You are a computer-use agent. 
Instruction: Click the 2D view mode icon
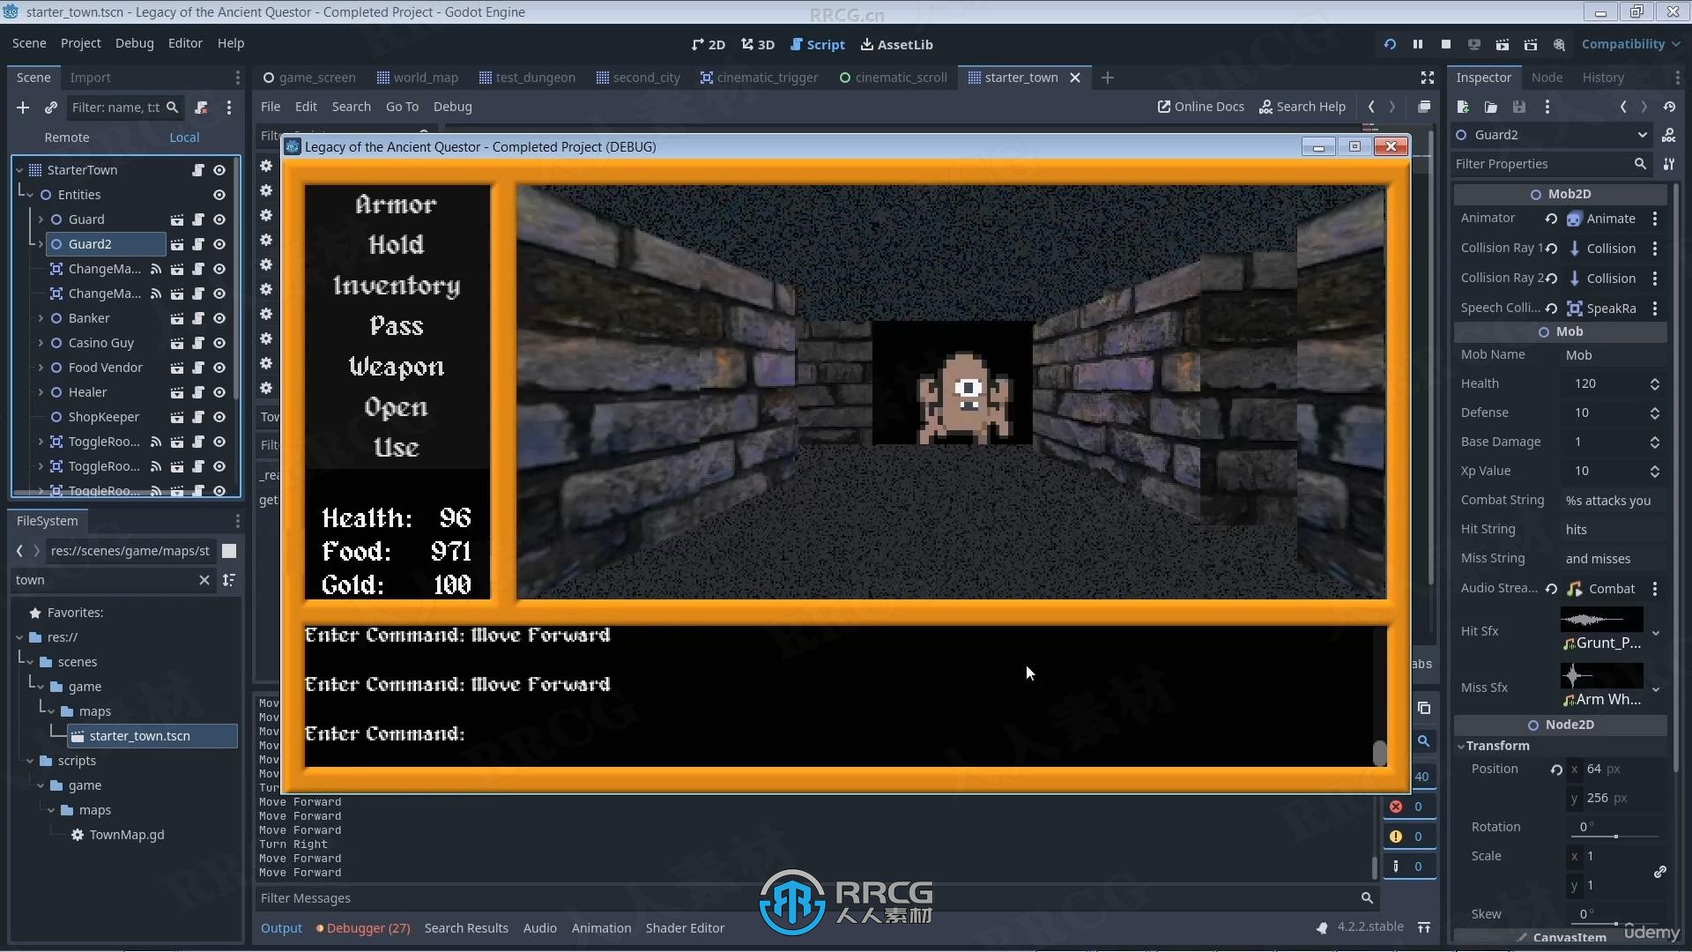[707, 44]
